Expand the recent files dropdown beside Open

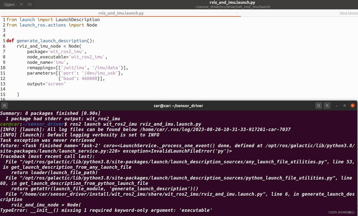(x=21, y=4)
